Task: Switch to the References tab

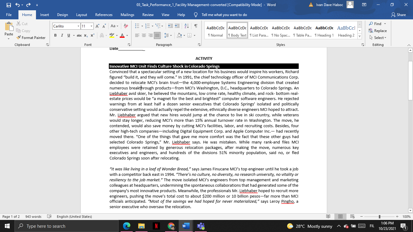Action: click(104, 15)
